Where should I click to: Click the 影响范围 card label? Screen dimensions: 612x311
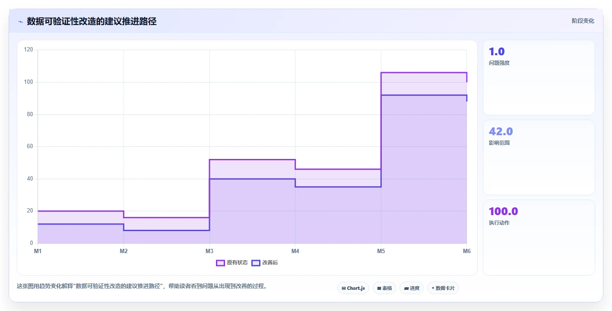click(x=499, y=143)
